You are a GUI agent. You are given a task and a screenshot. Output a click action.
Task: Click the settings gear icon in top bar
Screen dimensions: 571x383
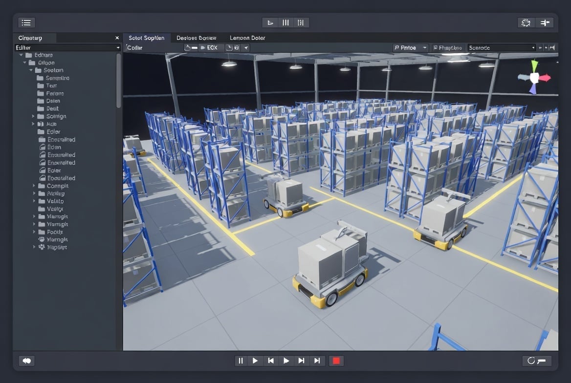526,22
